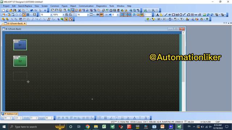This screenshot has height=130, width=232.
Task: Open the new screen icon in toolbar
Action: click(4, 15)
